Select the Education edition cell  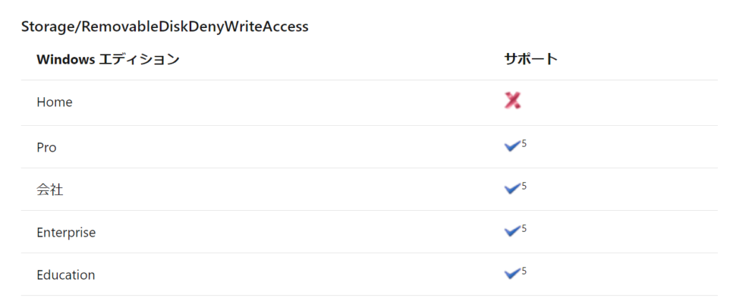pyautogui.click(x=66, y=275)
